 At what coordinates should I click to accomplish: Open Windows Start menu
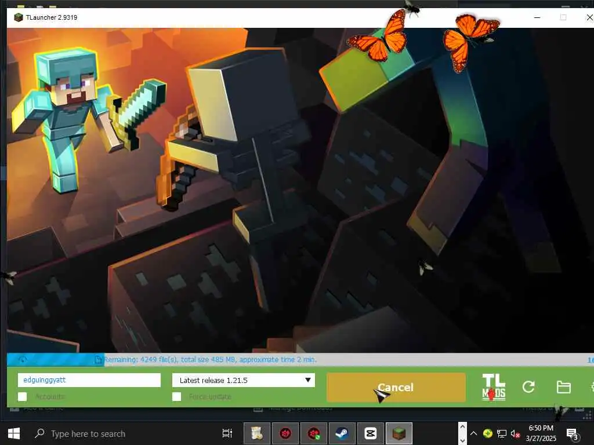[14, 433]
